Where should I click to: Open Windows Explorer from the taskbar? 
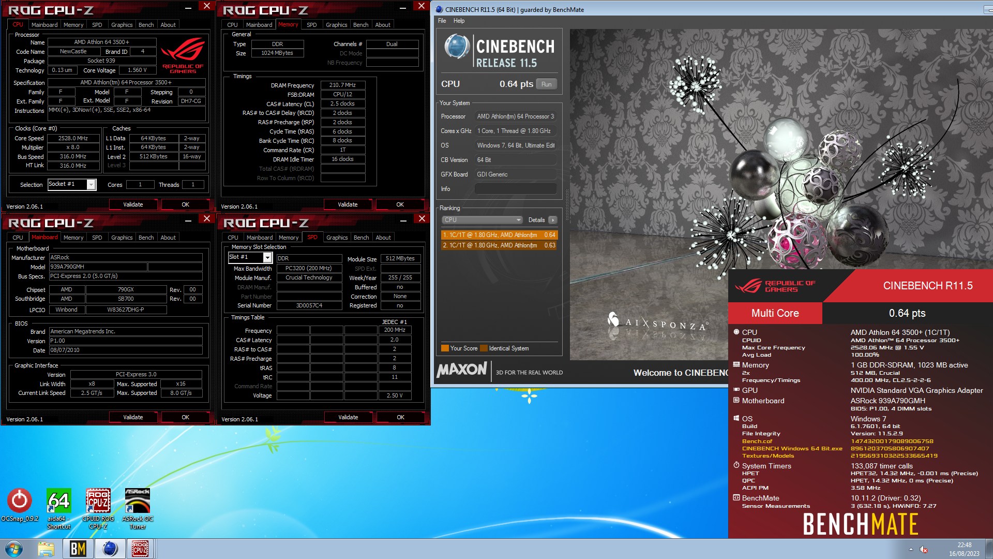(x=46, y=549)
